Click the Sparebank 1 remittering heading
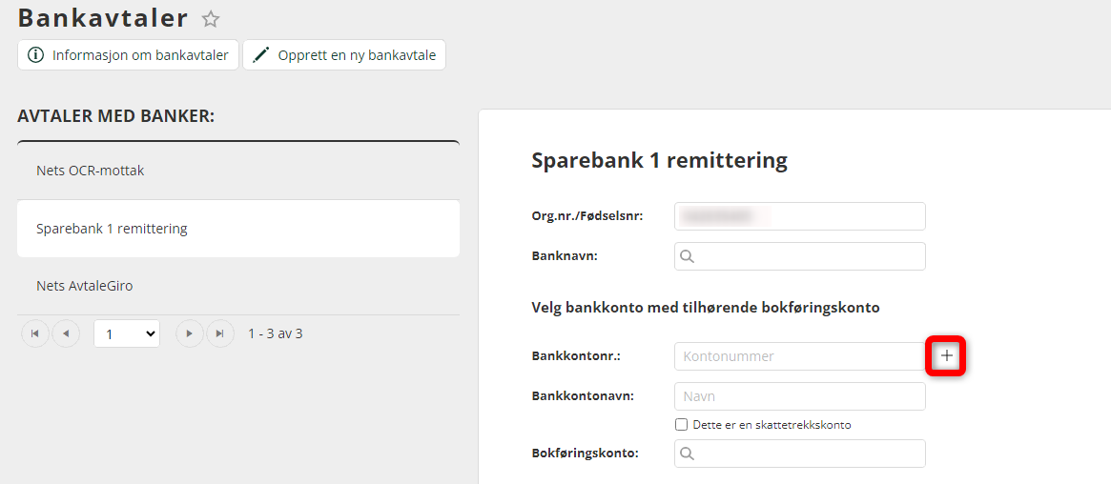The image size is (1111, 484). pyautogui.click(x=659, y=161)
